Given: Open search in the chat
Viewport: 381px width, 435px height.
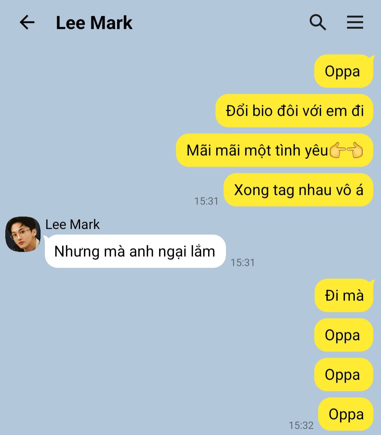Looking at the screenshot, I should tap(317, 23).
